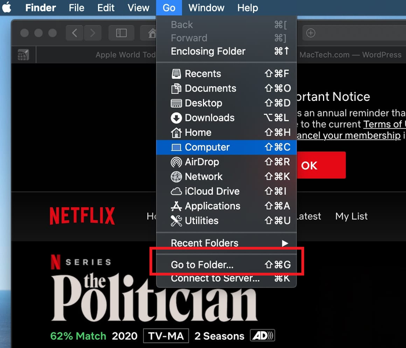Click the Desktop screen icon
The width and height of the screenshot is (406, 348).
[x=176, y=103]
